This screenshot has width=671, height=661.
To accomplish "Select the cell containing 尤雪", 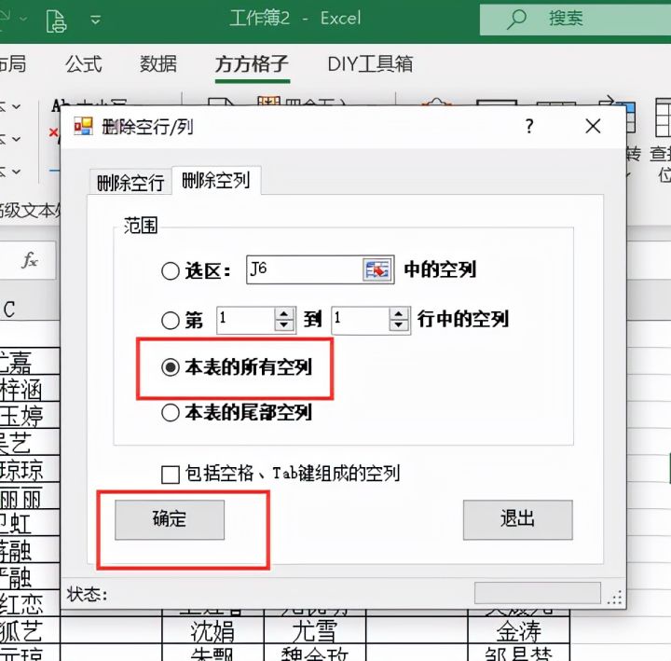I will click(x=315, y=630).
